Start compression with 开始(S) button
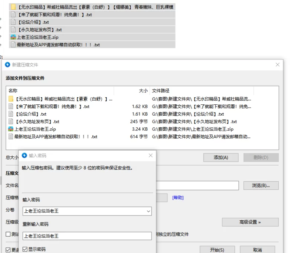 click(217, 250)
